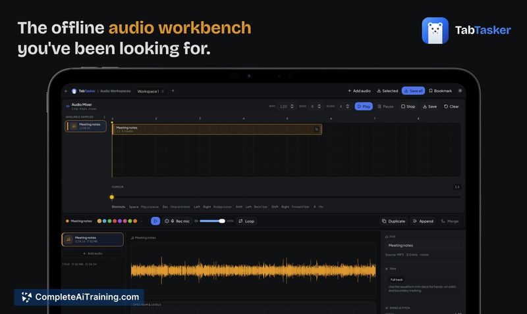Click the BARS stepper arrows next to 8
Screen dimensions: 527x314
(319, 106)
